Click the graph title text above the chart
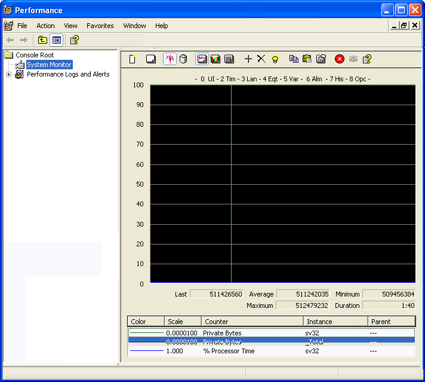 click(282, 79)
